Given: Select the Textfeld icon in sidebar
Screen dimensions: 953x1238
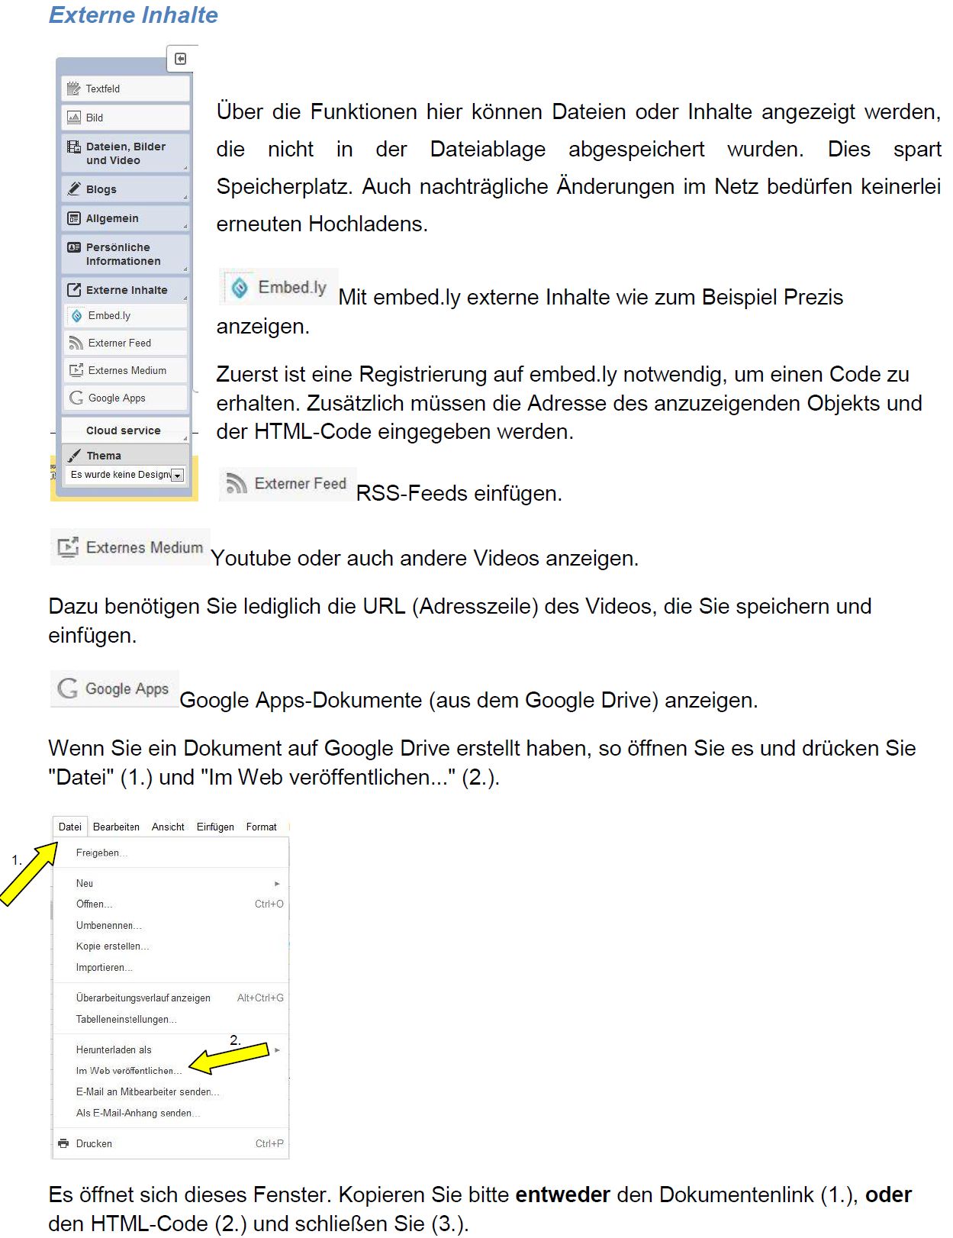Looking at the screenshot, I should click(x=74, y=89).
